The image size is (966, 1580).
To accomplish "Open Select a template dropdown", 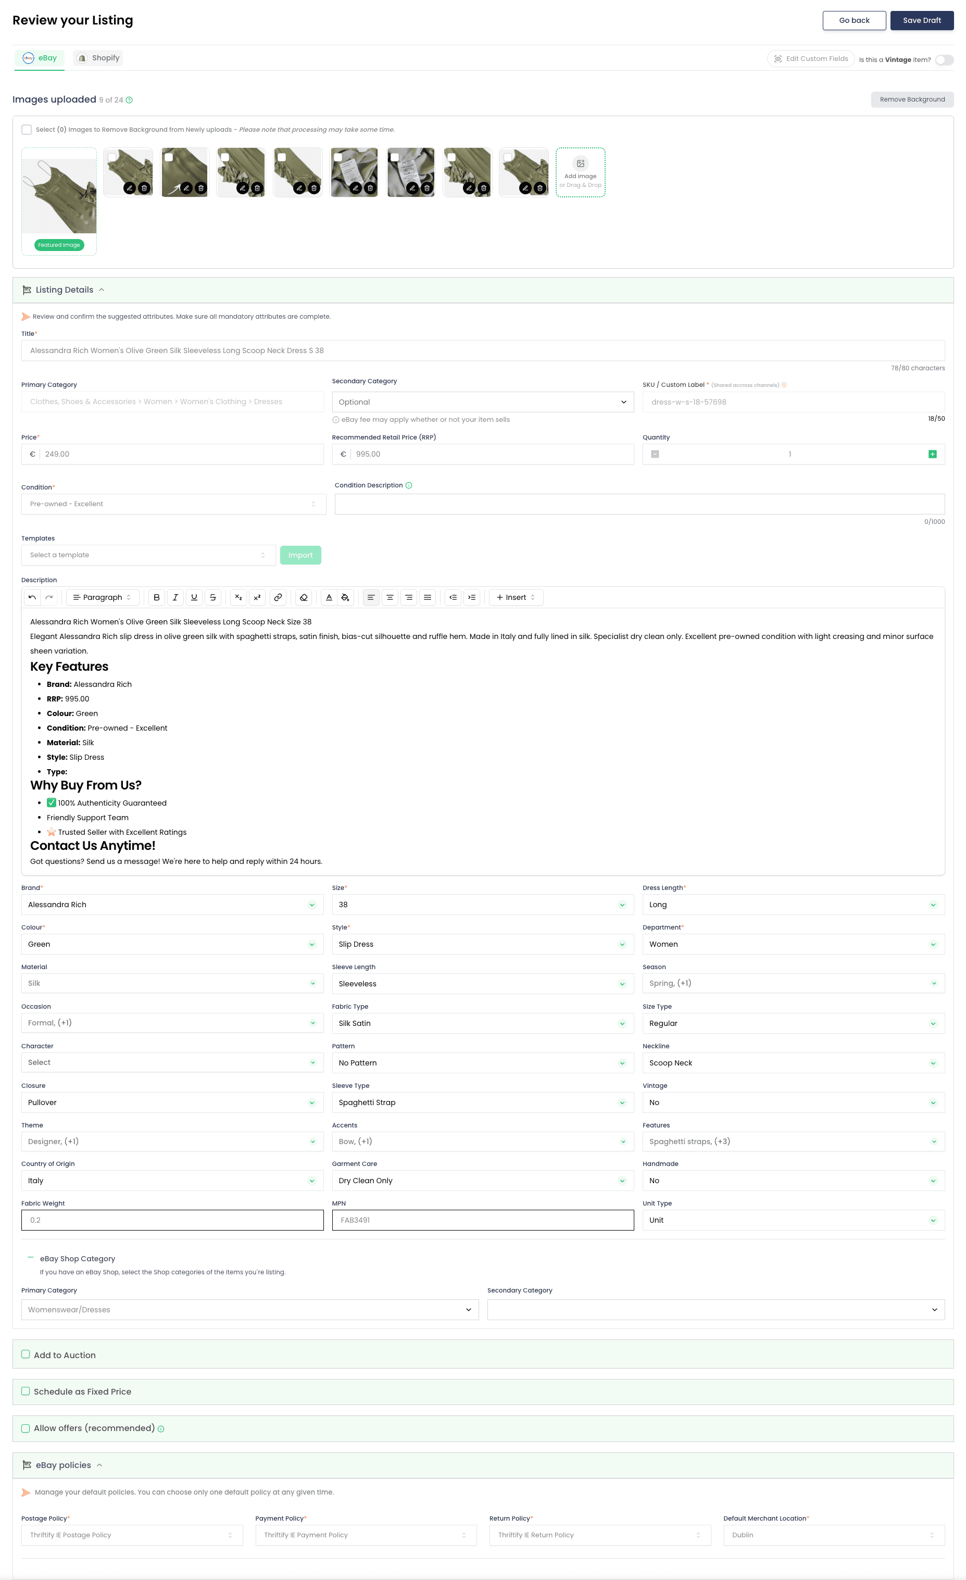I will (148, 555).
